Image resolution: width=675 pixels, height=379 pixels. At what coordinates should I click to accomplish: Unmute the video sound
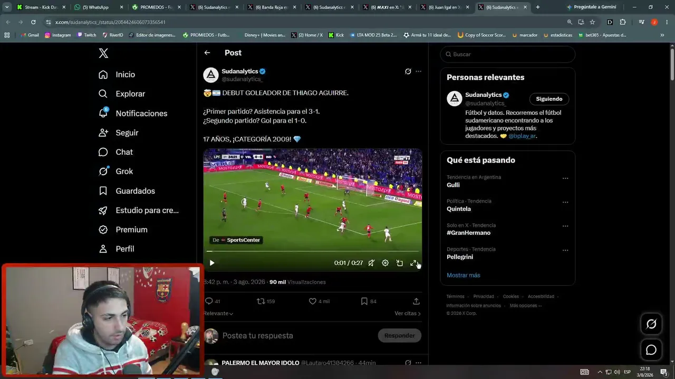371,263
